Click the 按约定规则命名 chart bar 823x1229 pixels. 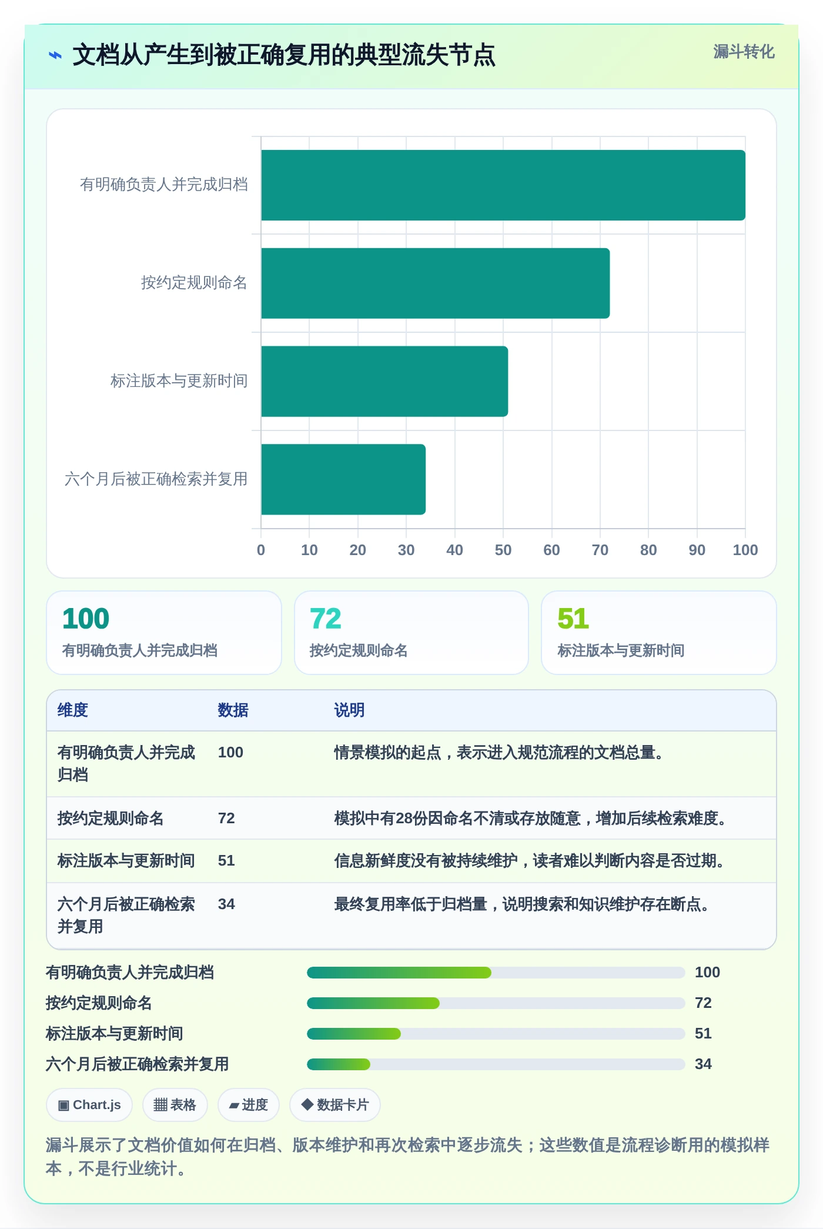(436, 283)
